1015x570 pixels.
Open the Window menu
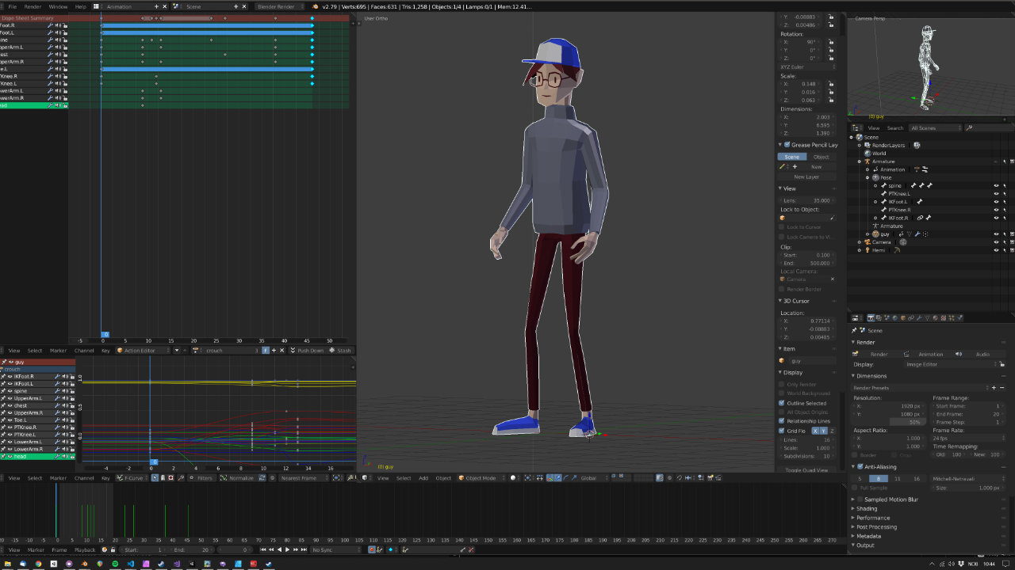pyautogui.click(x=58, y=6)
